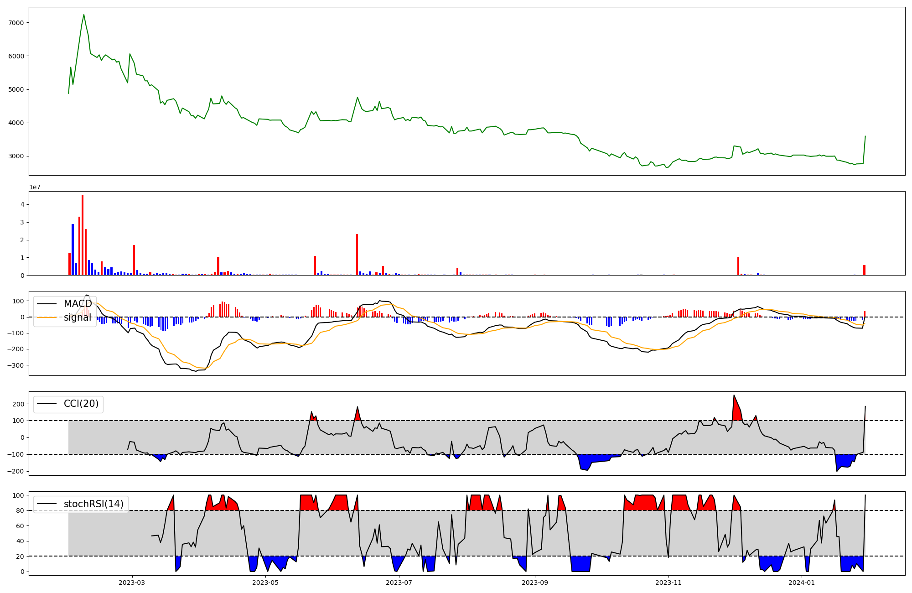Click the 80 tick on stochRSI axis
Screen dimensions: 912x593
[x=21, y=510]
